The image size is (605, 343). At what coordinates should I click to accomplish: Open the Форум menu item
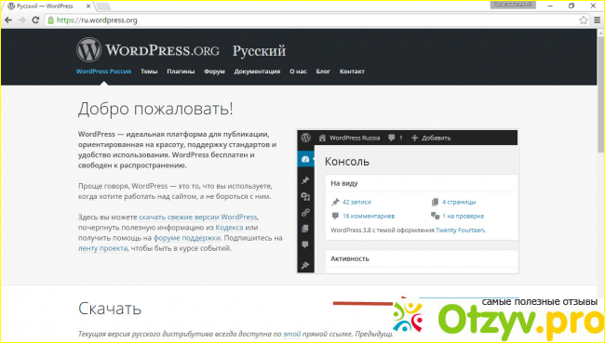(214, 72)
